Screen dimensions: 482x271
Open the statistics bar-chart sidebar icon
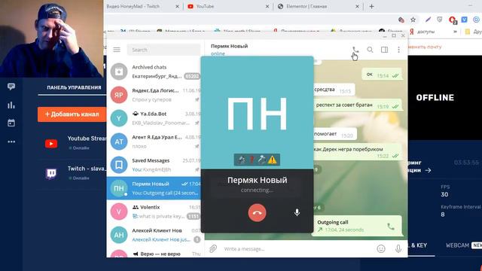[x=11, y=105]
